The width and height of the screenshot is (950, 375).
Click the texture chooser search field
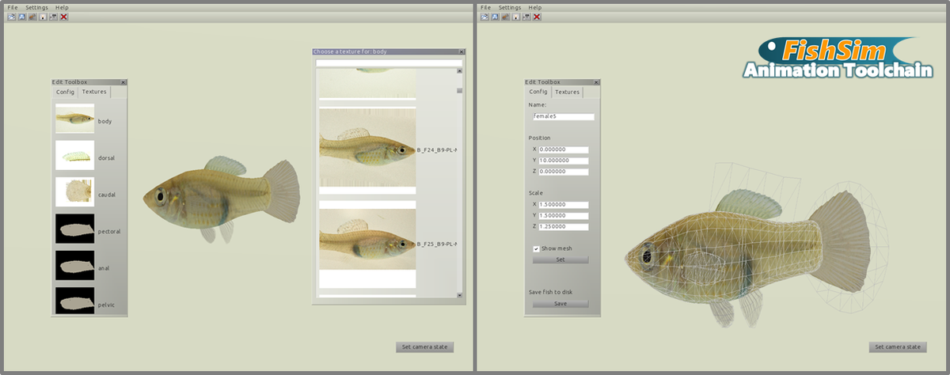[x=389, y=62]
